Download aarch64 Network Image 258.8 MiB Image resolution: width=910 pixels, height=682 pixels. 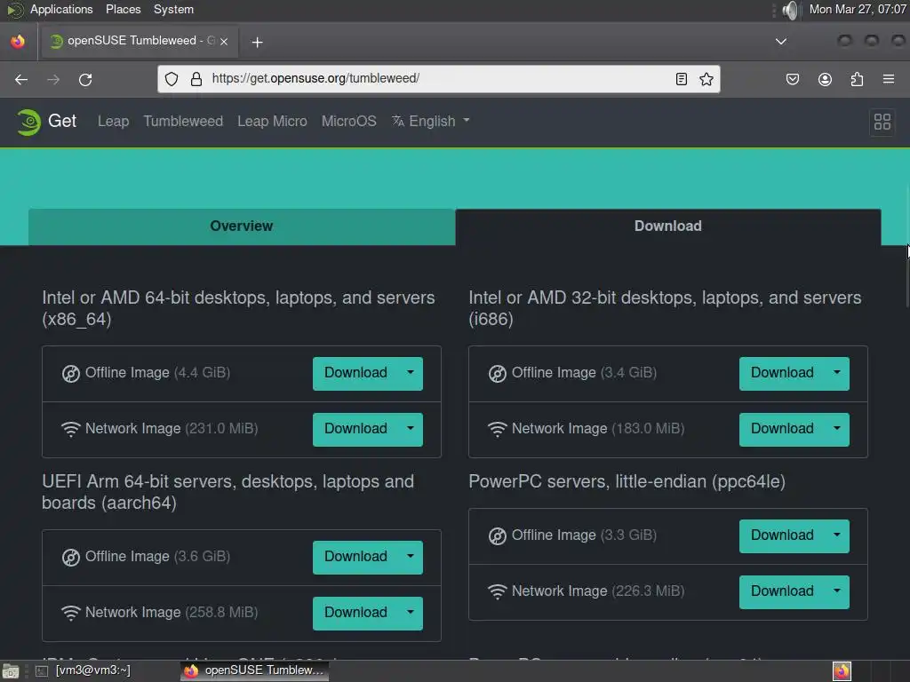pos(355,613)
